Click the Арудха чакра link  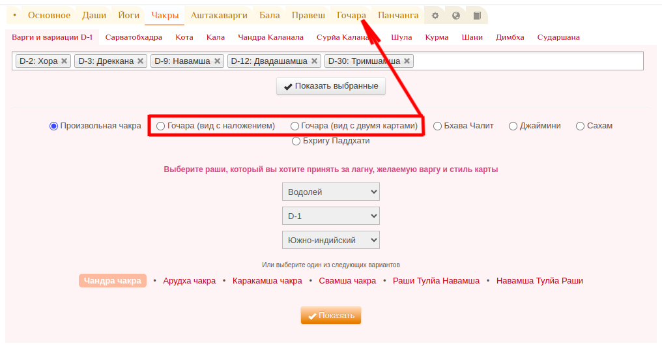pyautogui.click(x=189, y=281)
